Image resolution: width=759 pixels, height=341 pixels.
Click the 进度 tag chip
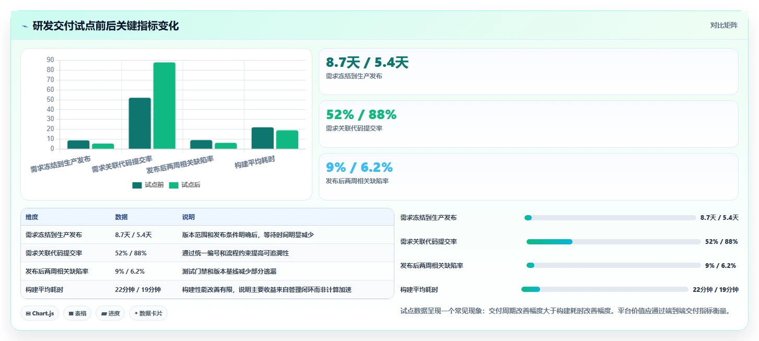110,313
